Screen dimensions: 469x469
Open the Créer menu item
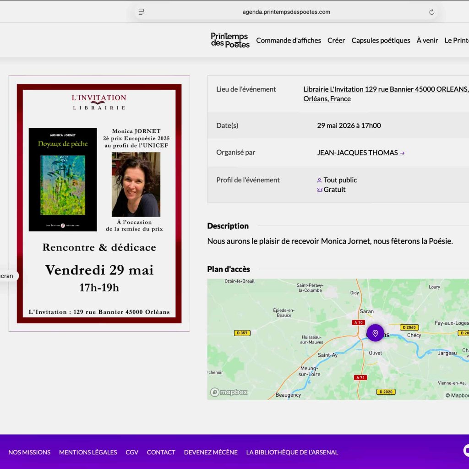point(336,40)
